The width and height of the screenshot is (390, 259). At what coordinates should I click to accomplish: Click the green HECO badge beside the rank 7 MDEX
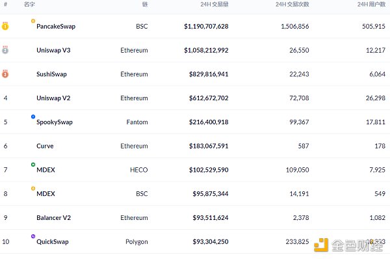coord(33,165)
